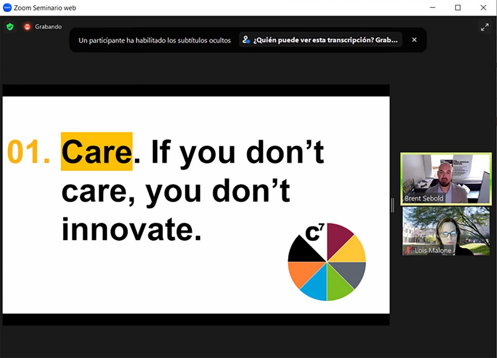The height and width of the screenshot is (358, 497).
Task: Open '¿Quién puede ver esta transcripción?' info
Action: pos(325,40)
